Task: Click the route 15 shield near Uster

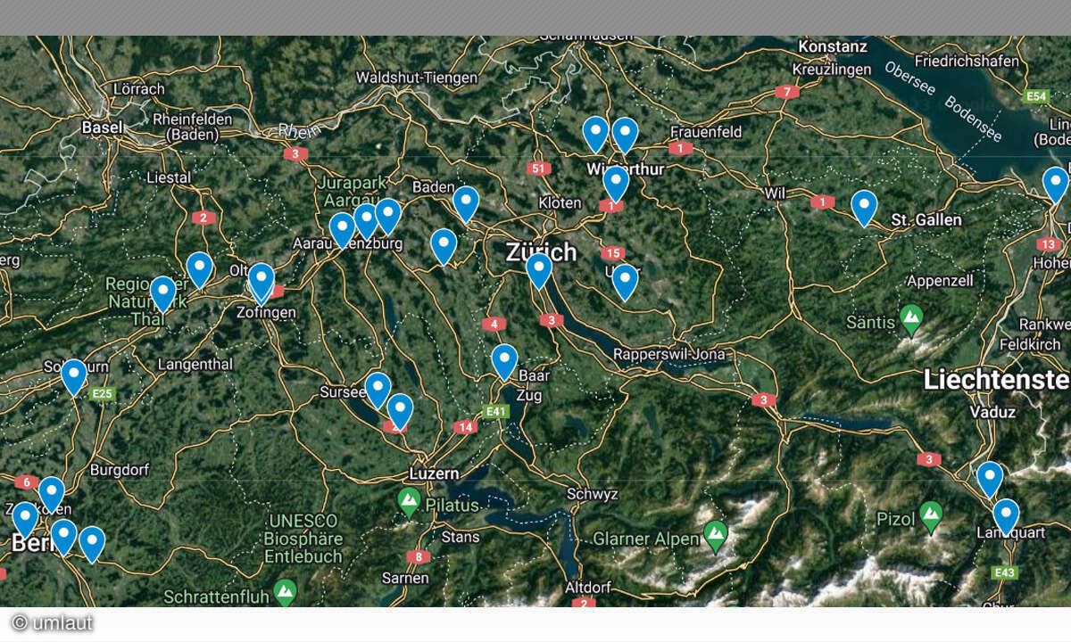Action: (611, 253)
